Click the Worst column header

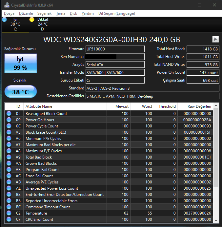pos(142,106)
